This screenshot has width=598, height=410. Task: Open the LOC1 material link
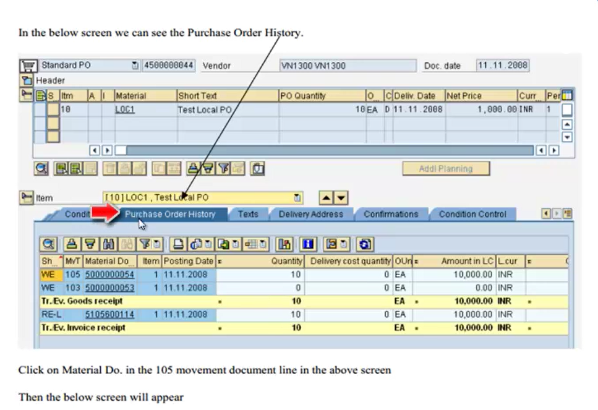tap(125, 110)
